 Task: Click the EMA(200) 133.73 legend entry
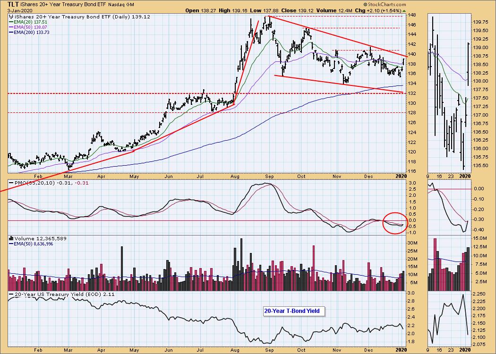tap(29, 32)
